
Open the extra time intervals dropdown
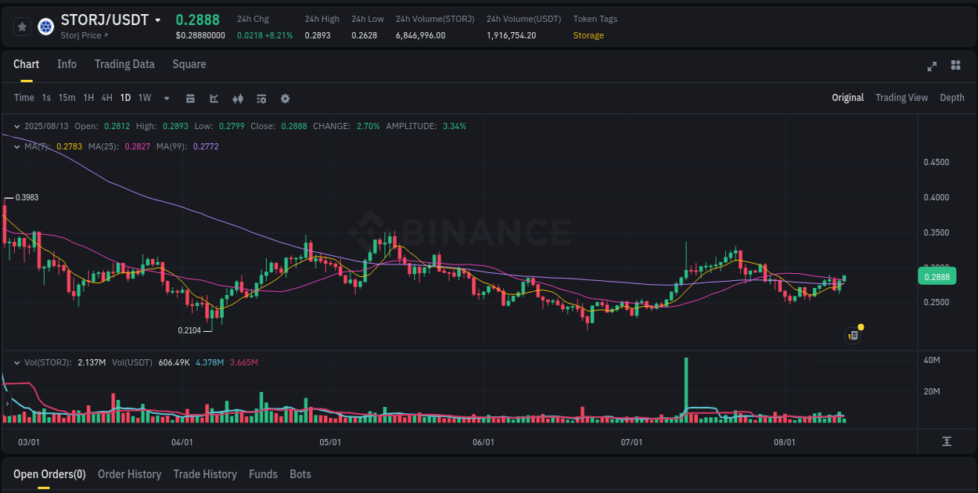click(x=166, y=98)
